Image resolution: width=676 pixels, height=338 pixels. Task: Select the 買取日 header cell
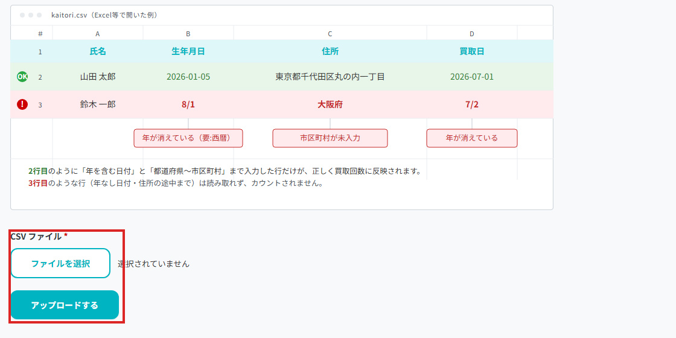tap(472, 51)
